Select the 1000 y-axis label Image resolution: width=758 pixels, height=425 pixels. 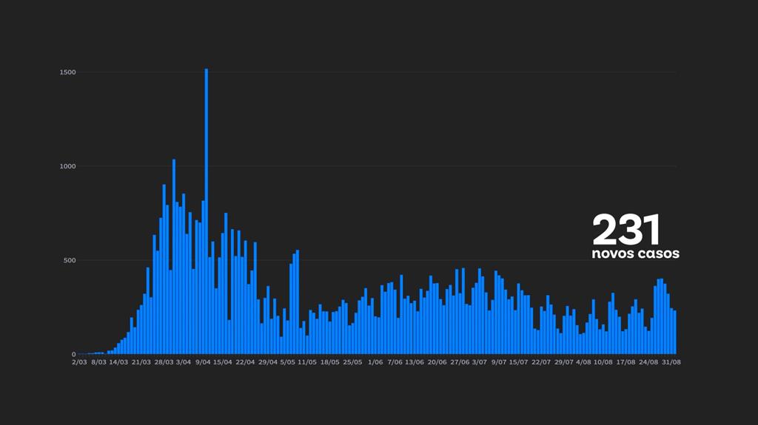[x=67, y=166]
